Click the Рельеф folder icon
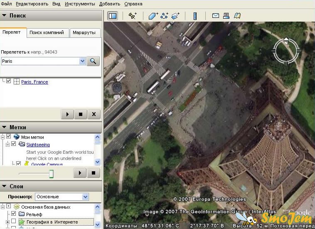 pyautogui.click(x=22, y=214)
